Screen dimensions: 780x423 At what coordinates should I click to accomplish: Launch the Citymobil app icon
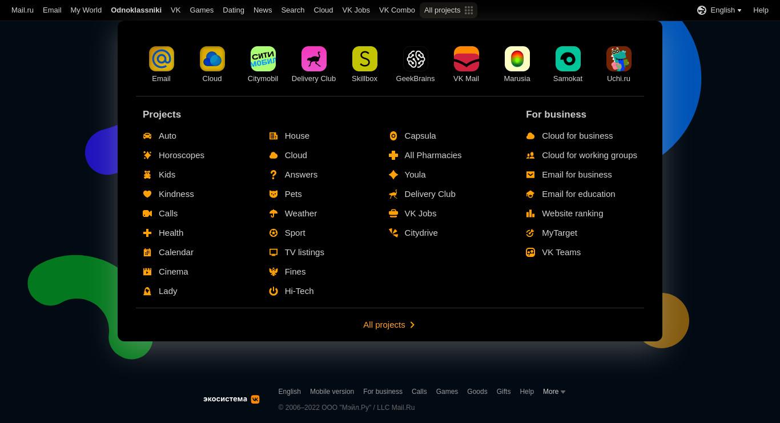click(263, 59)
